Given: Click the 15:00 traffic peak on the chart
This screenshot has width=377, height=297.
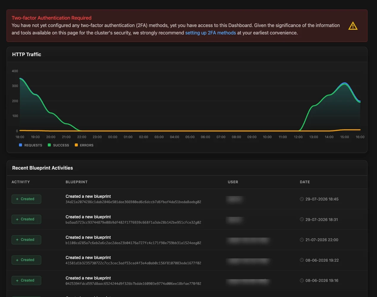Looking at the screenshot, I should point(344,83).
